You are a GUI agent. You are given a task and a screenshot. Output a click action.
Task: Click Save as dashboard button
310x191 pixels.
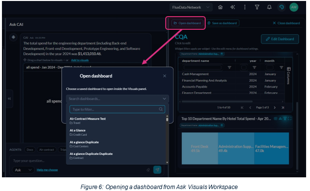tap(222, 23)
